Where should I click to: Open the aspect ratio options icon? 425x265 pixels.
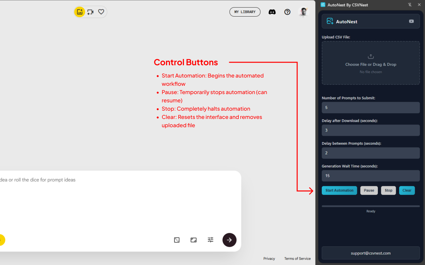tap(194, 240)
